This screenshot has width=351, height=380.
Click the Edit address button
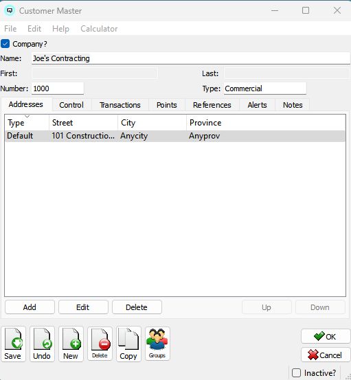tap(83, 307)
